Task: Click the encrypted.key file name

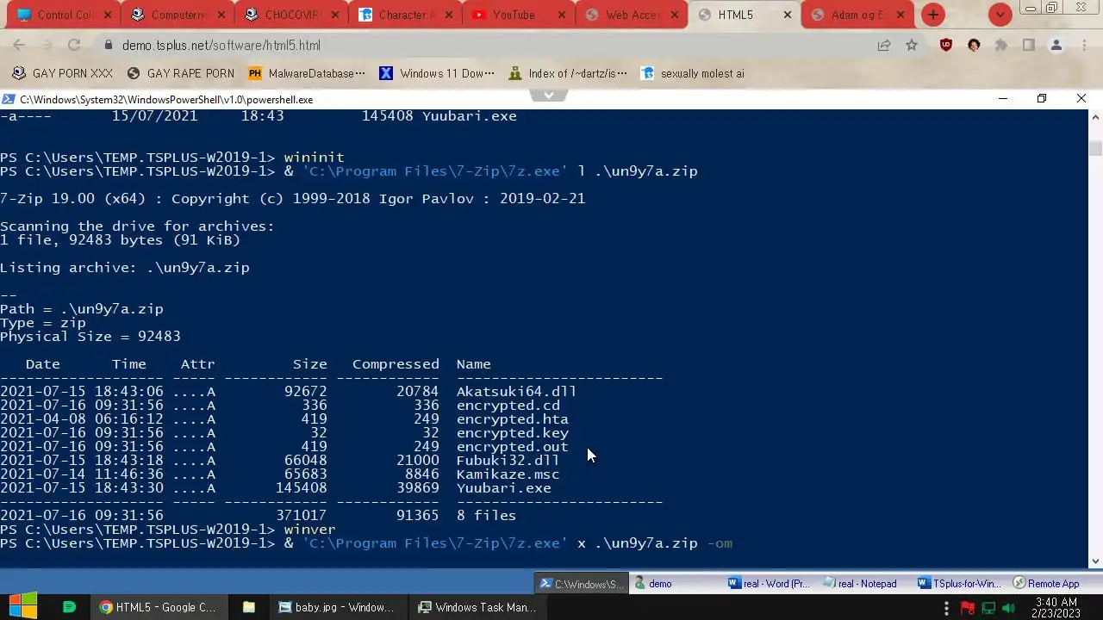Action: (512, 433)
